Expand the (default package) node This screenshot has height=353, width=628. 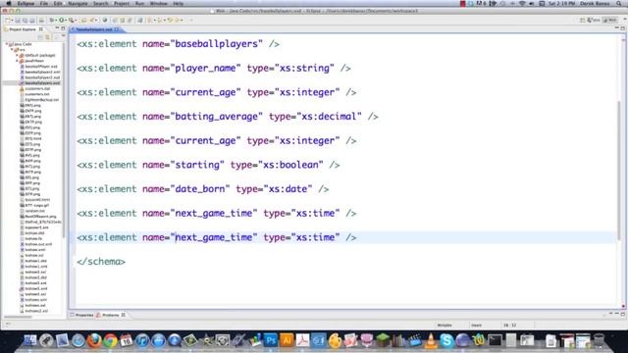click(18, 55)
